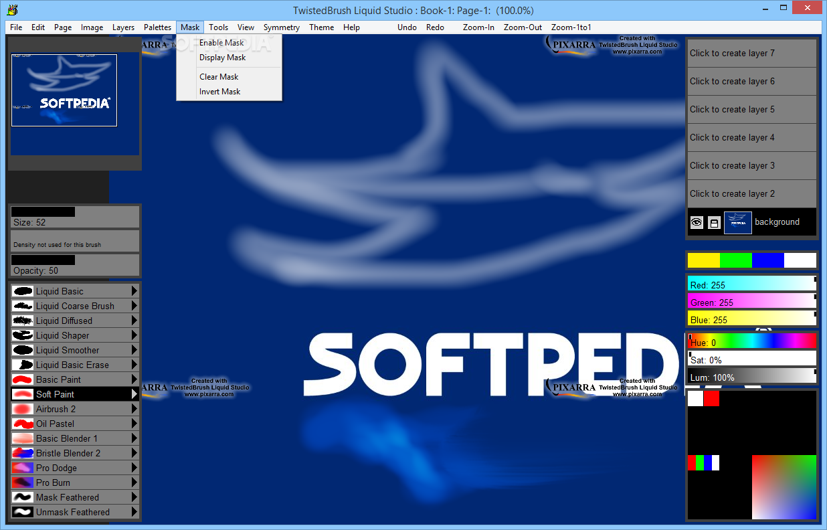This screenshot has height=530, width=827.
Task: Select the Liquid Smoother brush icon
Action: pyautogui.click(x=23, y=350)
